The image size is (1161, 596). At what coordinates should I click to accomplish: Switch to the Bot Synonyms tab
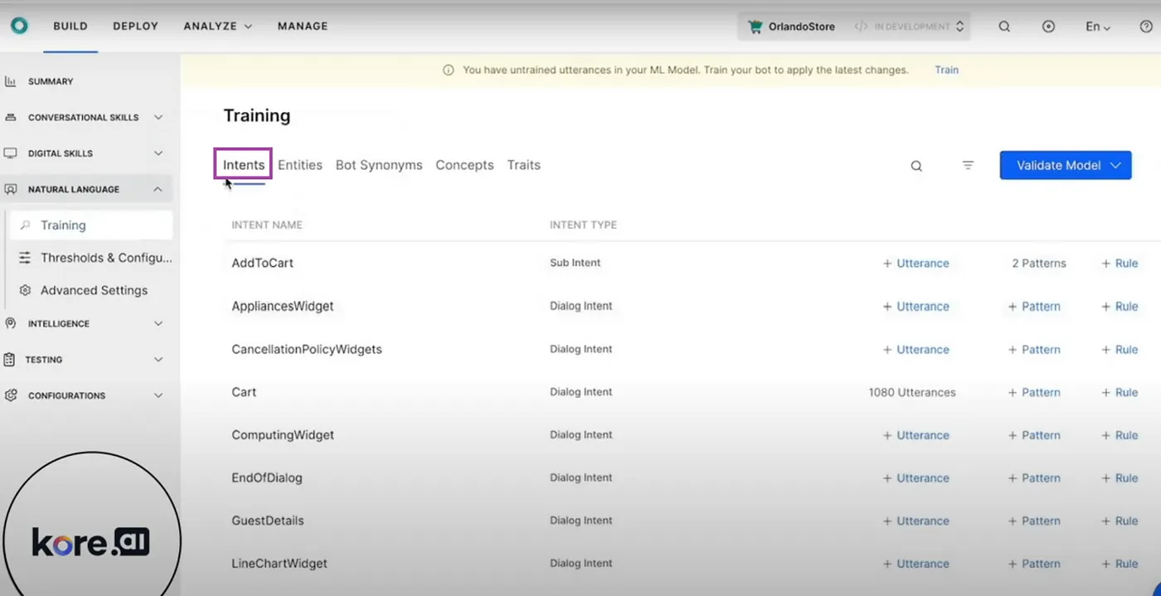379,165
